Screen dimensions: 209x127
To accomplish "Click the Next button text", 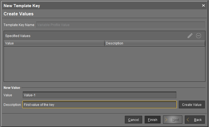I will click(176, 120).
